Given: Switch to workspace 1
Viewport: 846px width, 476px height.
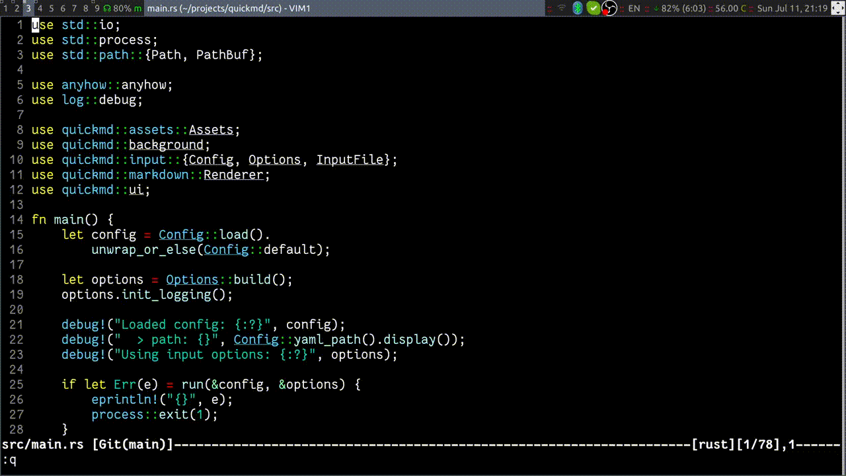Looking at the screenshot, I should 5,9.
